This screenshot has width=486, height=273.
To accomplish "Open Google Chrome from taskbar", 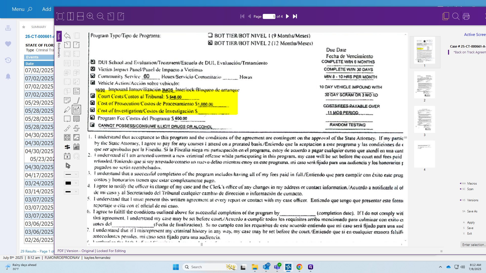I will point(299,267).
